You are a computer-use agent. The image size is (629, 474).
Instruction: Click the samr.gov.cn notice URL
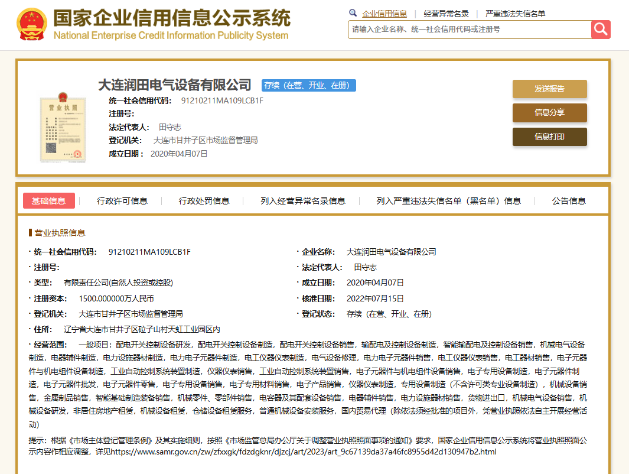(x=304, y=452)
